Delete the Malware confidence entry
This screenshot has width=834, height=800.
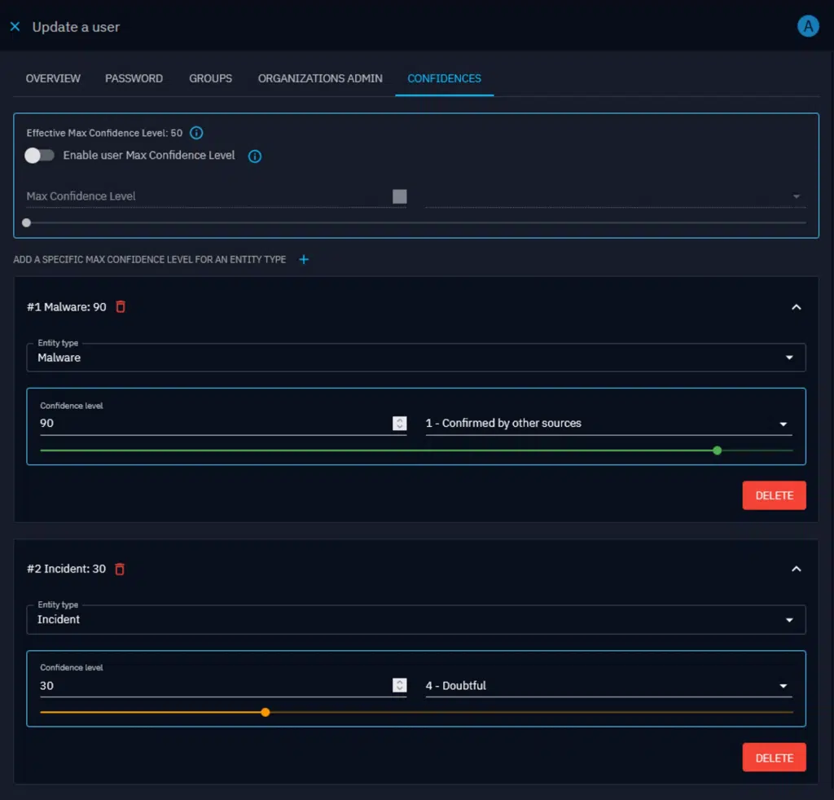(x=774, y=495)
